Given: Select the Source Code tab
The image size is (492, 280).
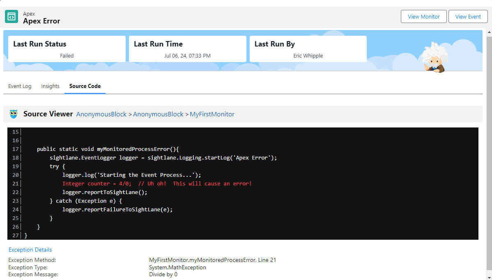Looking at the screenshot, I should click(x=85, y=86).
